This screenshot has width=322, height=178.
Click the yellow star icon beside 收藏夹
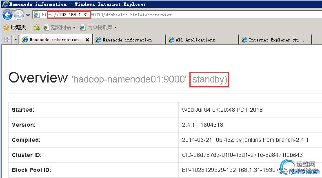click(x=7, y=27)
